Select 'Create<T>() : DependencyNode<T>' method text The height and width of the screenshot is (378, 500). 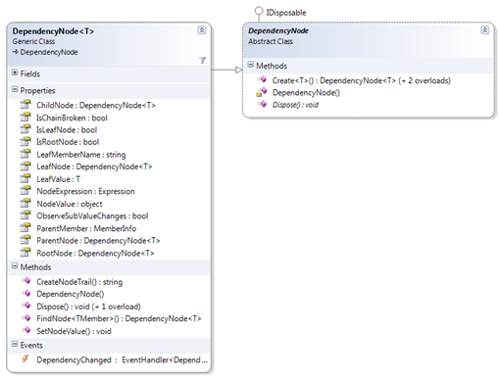pos(334,80)
